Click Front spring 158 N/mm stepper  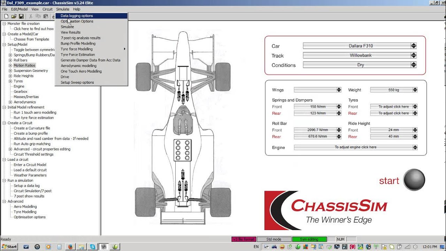tap(339, 107)
